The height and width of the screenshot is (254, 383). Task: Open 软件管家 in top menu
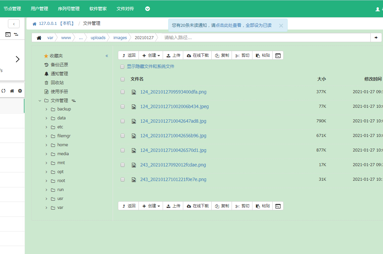(x=98, y=9)
